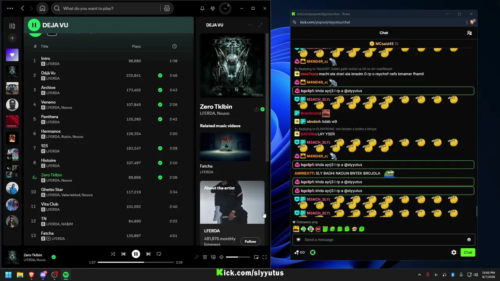Open the emote picker in Kick chat

(x=469, y=240)
